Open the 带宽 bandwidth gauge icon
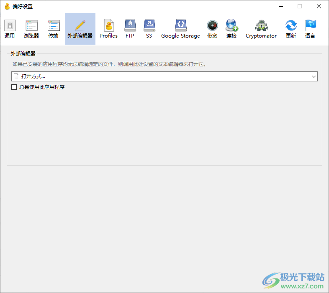The width and height of the screenshot is (329, 293). 212,25
